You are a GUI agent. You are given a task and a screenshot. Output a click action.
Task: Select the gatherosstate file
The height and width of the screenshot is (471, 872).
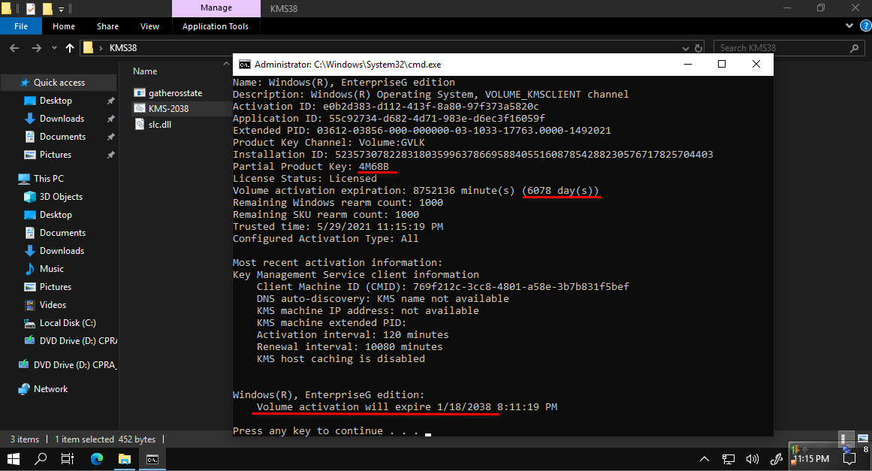coord(175,93)
